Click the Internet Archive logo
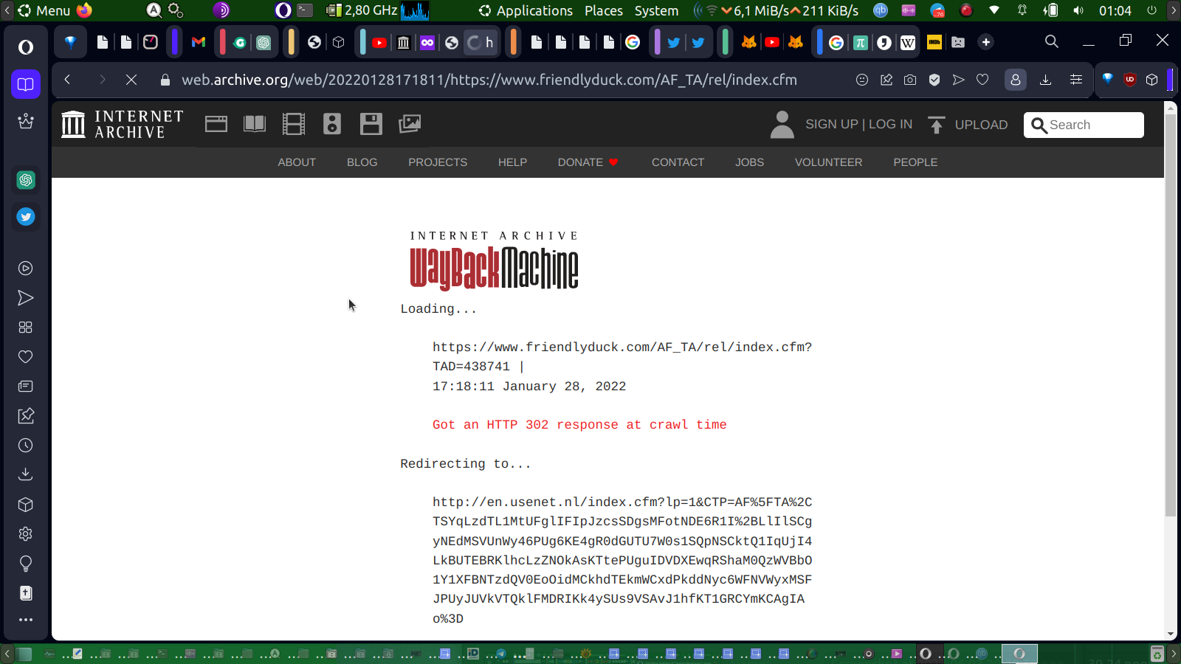Image resolution: width=1181 pixels, height=664 pixels. click(123, 124)
